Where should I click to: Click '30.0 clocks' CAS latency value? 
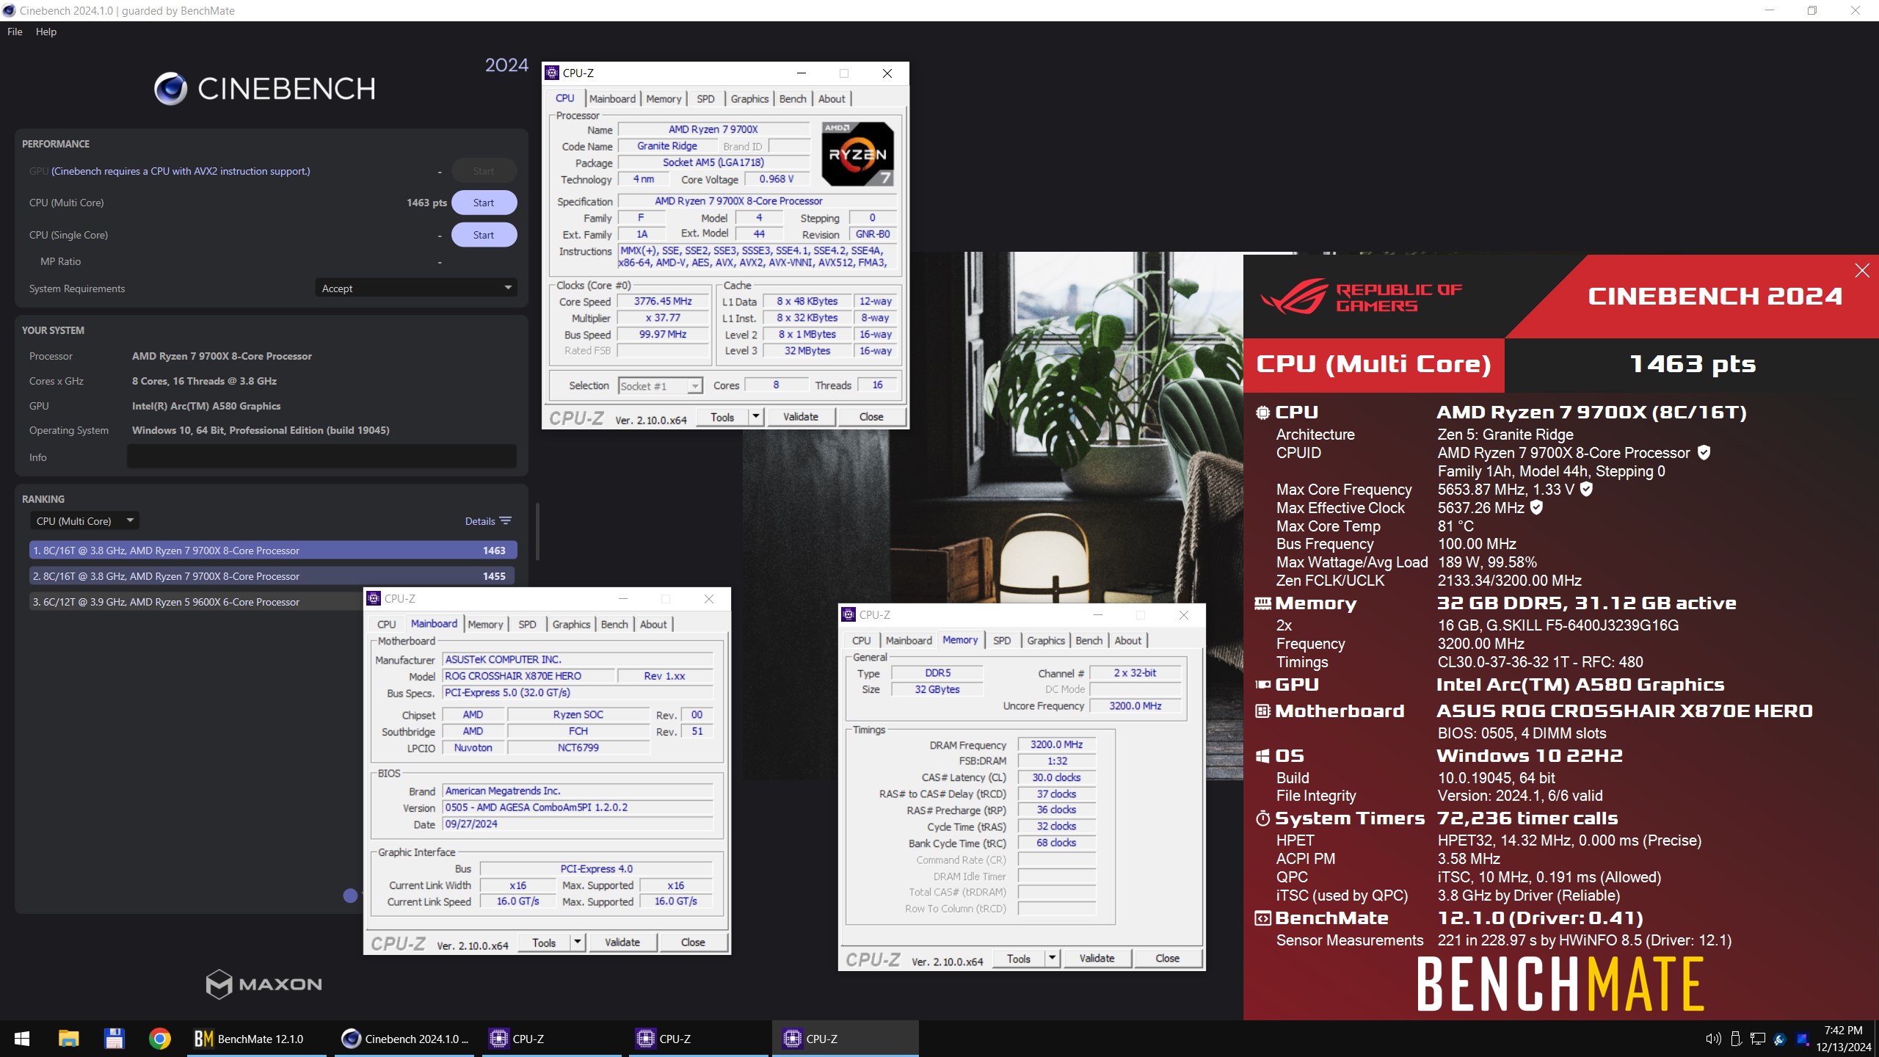(1056, 777)
